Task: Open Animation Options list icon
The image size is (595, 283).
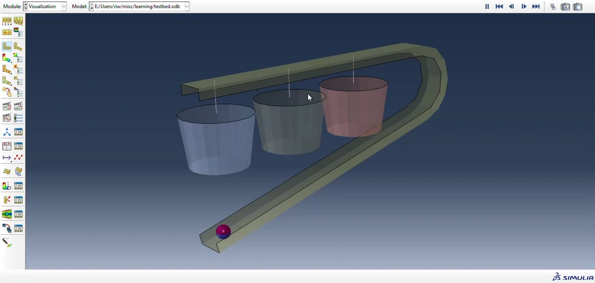Action: [18, 117]
